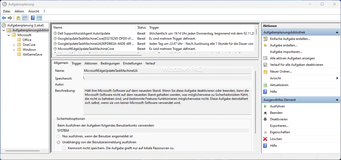Open the Aktion menu
The image size is (341, 160).
[19, 11]
